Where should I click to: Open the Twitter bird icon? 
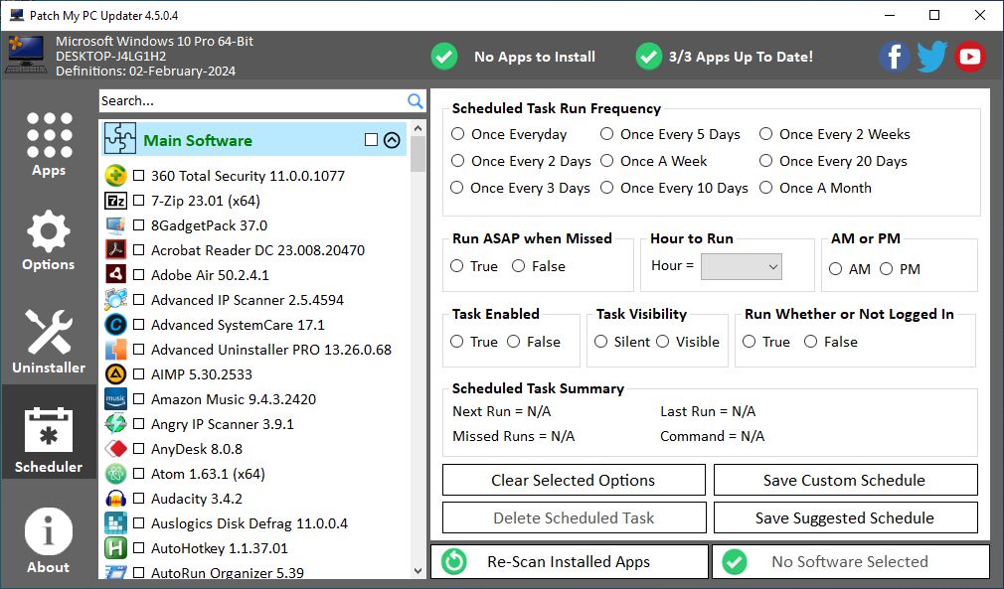coord(931,57)
